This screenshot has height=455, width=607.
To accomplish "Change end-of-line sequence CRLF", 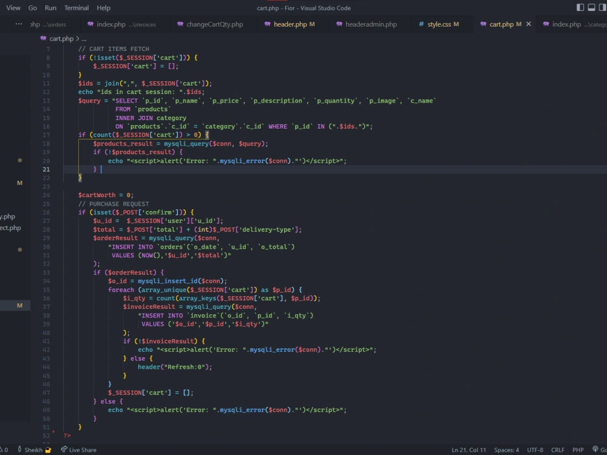I will point(557,450).
